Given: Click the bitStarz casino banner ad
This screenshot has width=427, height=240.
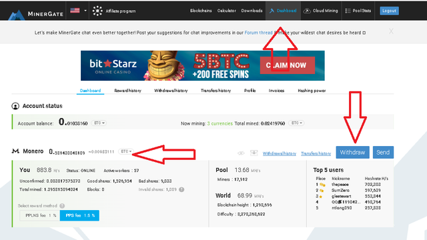Looking at the screenshot, I should 203,65.
